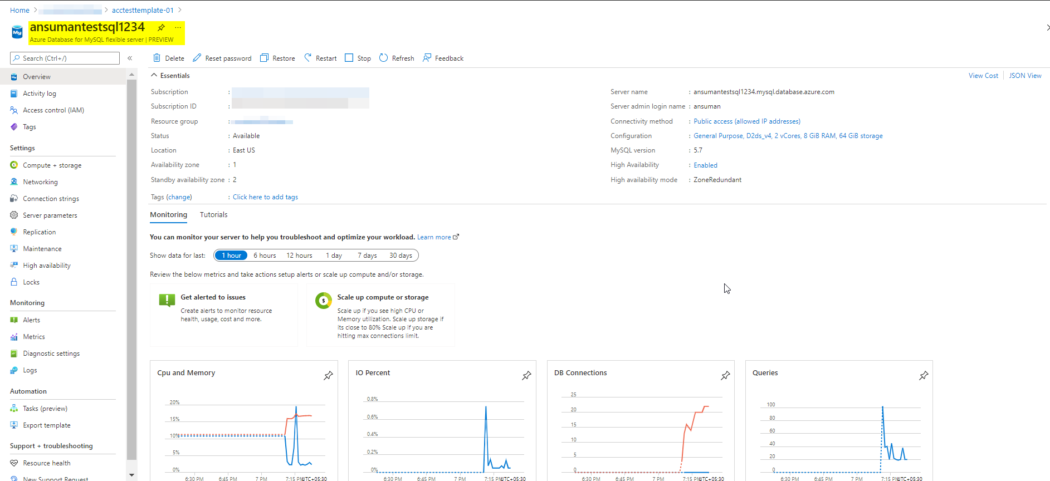Click the change tags link

tap(179, 197)
